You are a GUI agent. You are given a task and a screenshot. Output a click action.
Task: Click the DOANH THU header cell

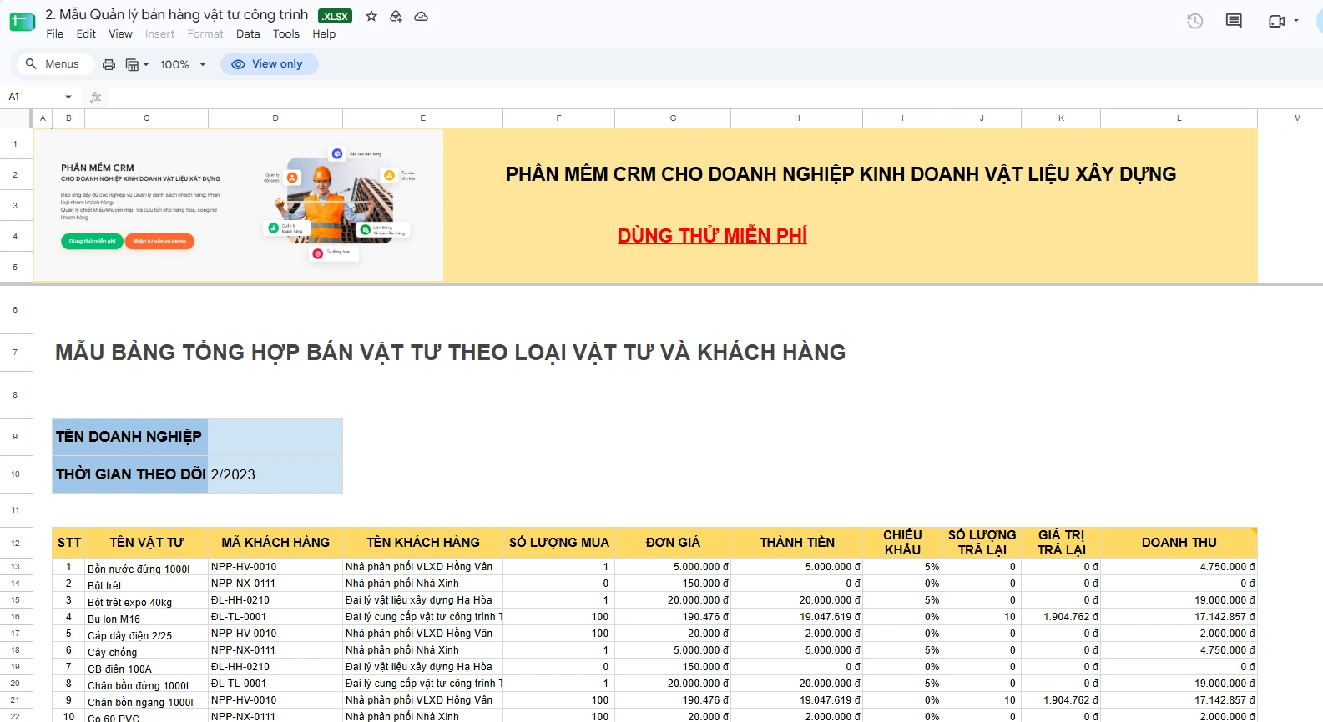(x=1179, y=543)
